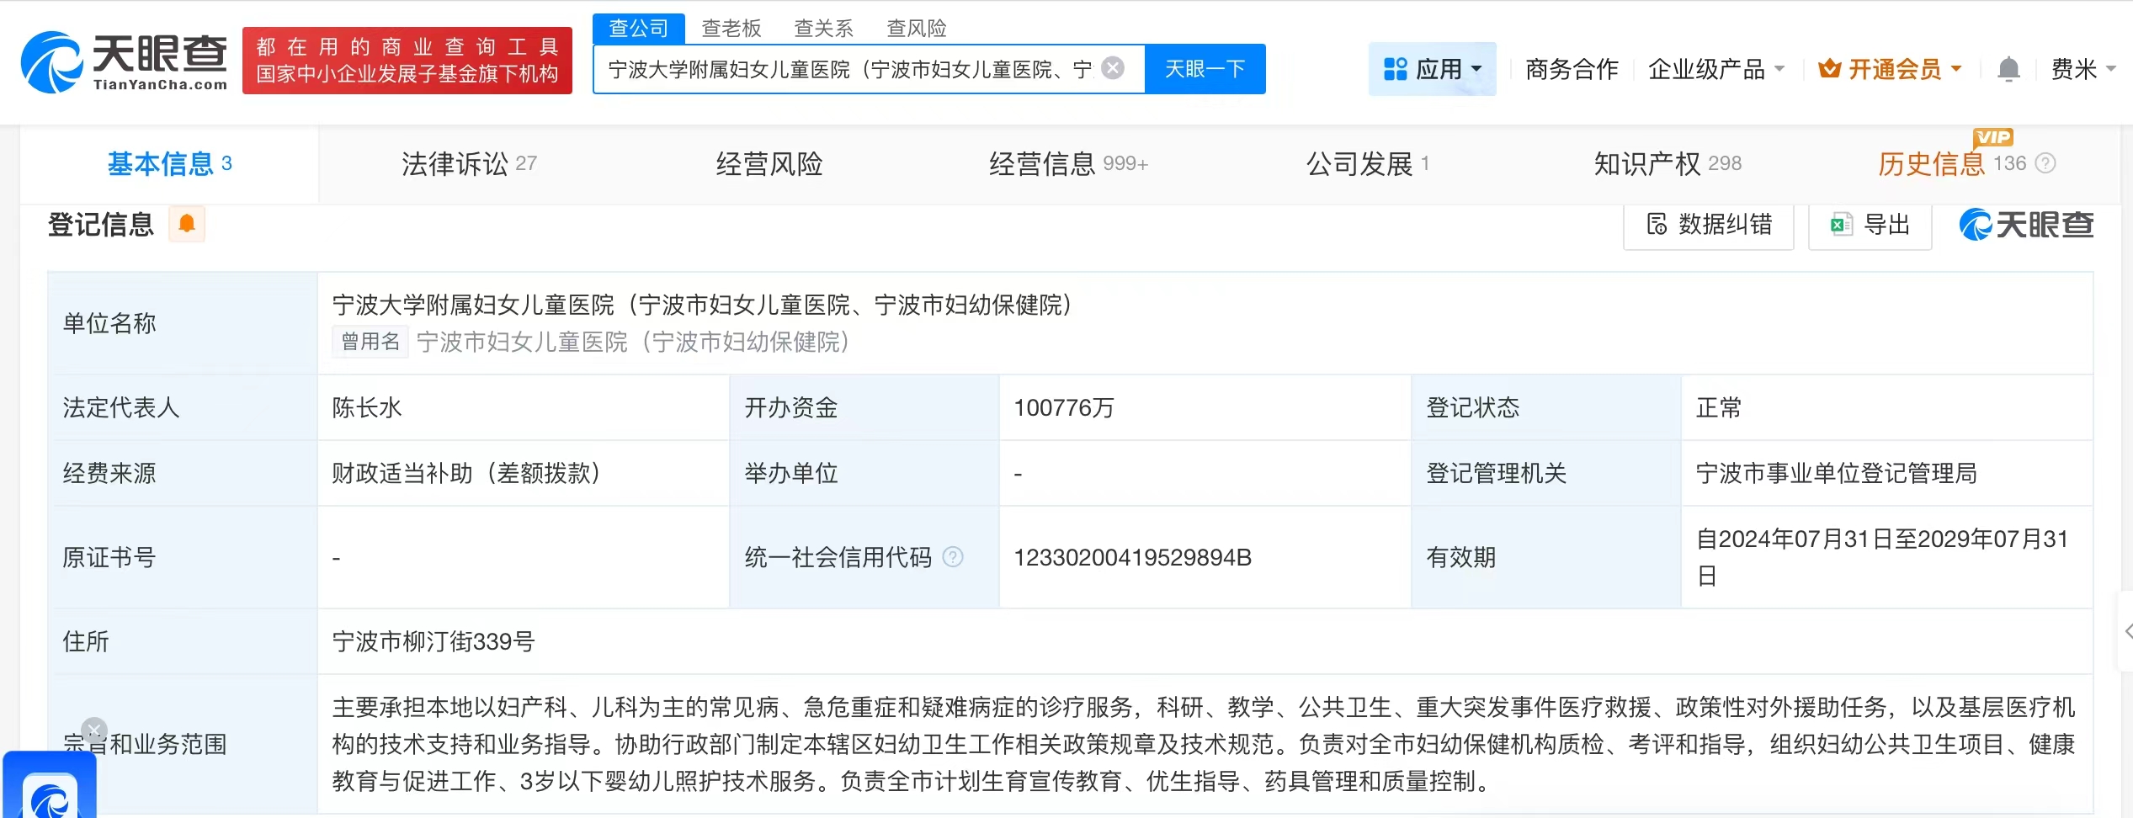Click the help icon next to 统一社会信用代码
The height and width of the screenshot is (818, 2133).
pos(953,557)
